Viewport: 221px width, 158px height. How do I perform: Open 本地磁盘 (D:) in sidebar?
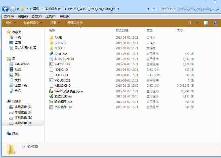pos(21,112)
